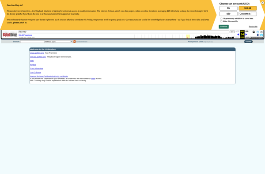Click the Wayback URL input field

124,32
